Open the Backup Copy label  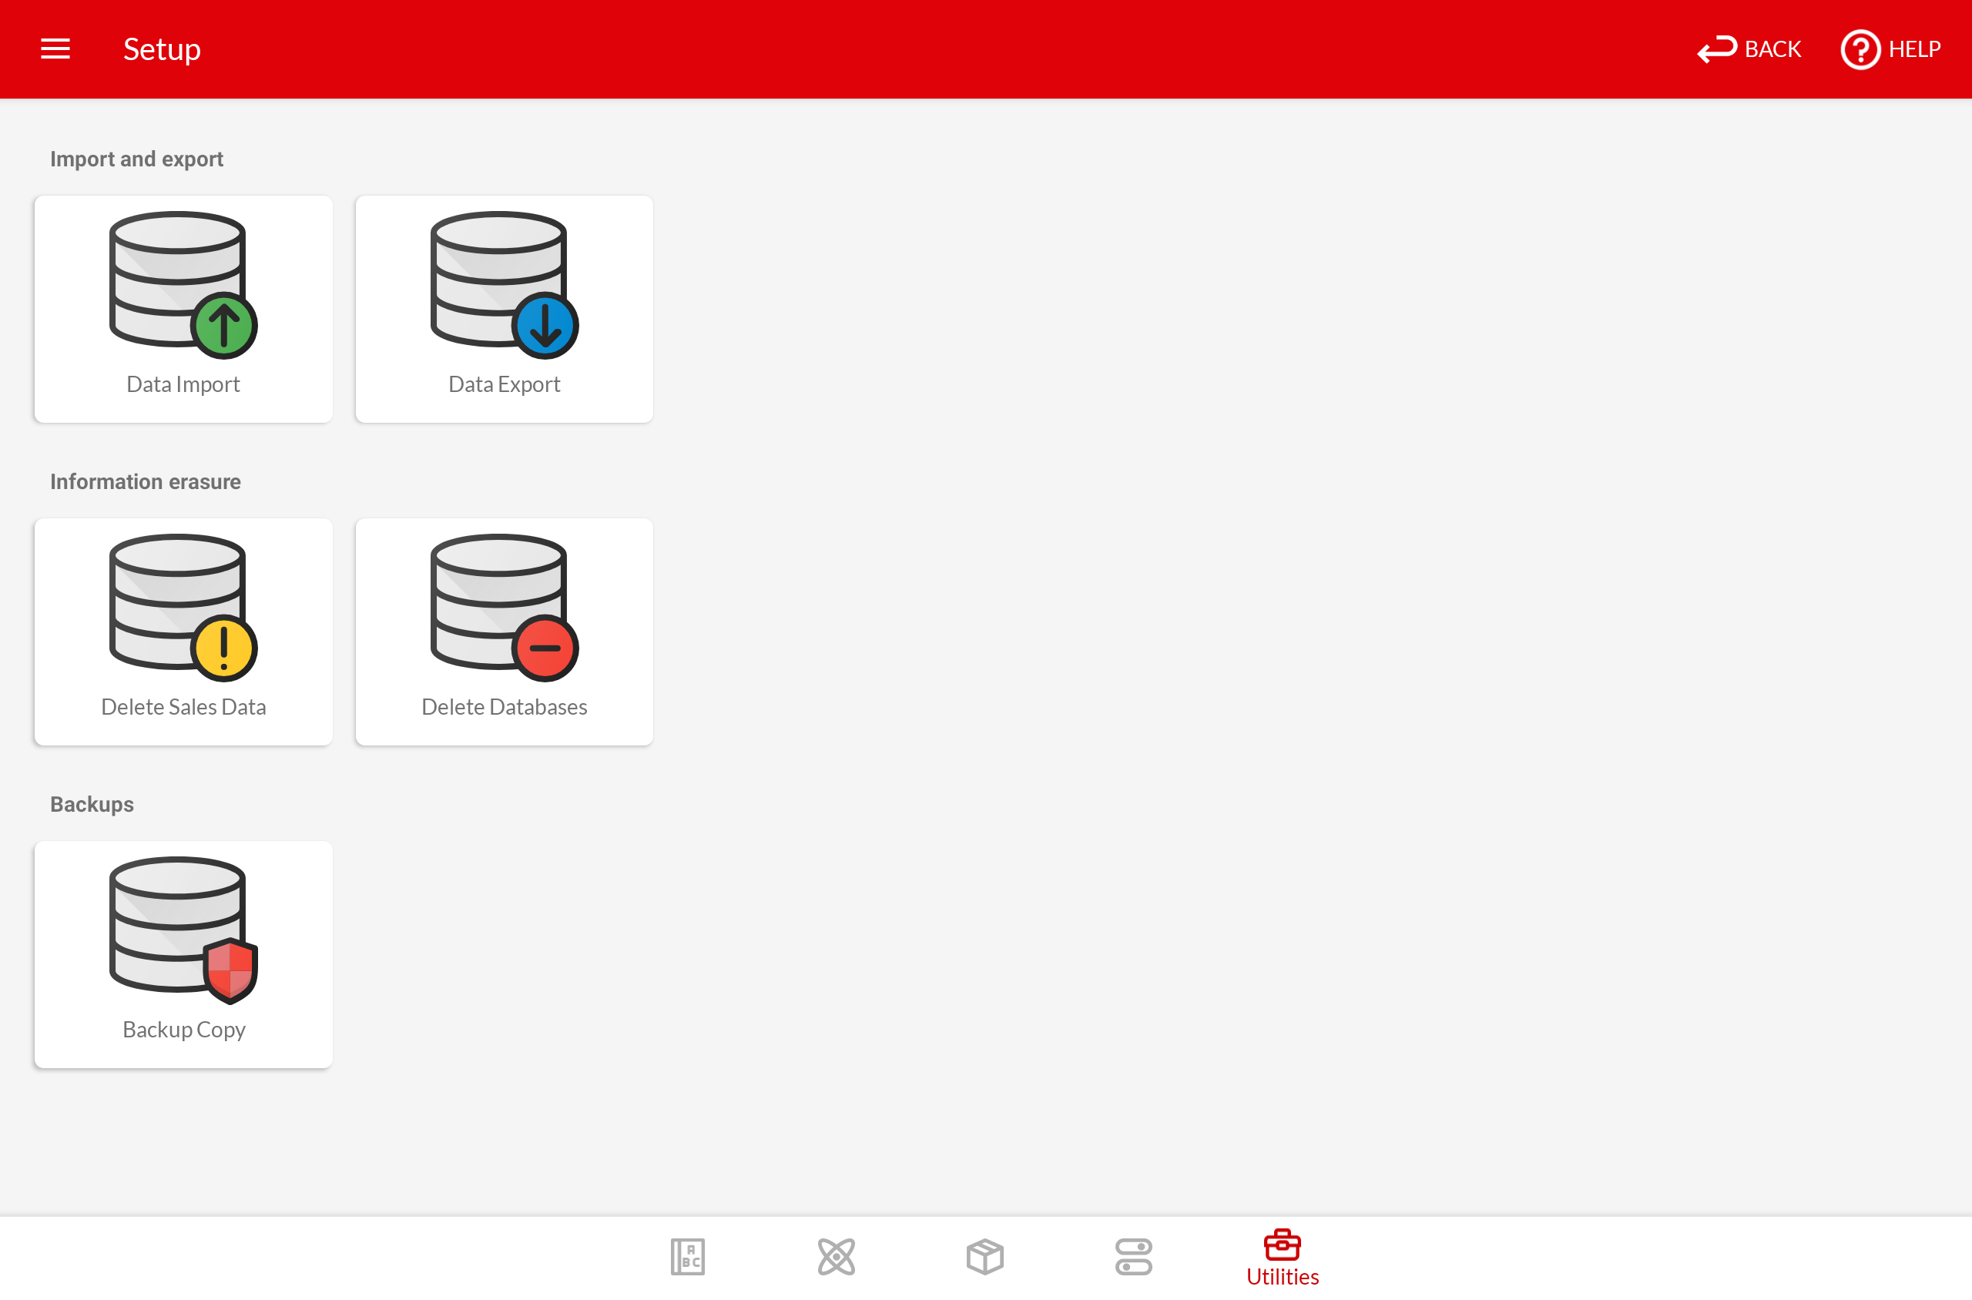click(183, 1029)
